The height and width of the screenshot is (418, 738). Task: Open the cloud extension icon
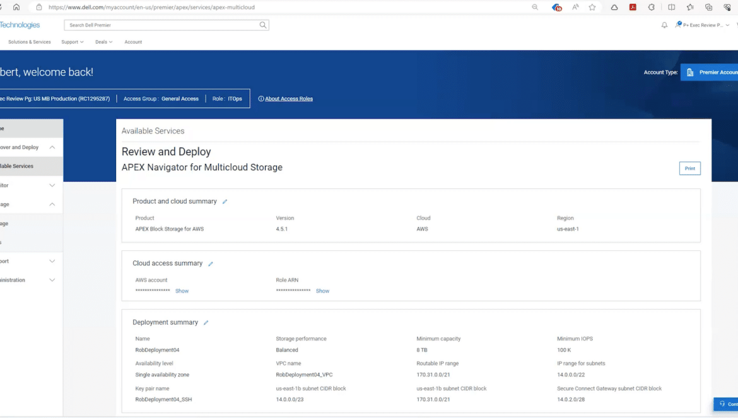(614, 7)
